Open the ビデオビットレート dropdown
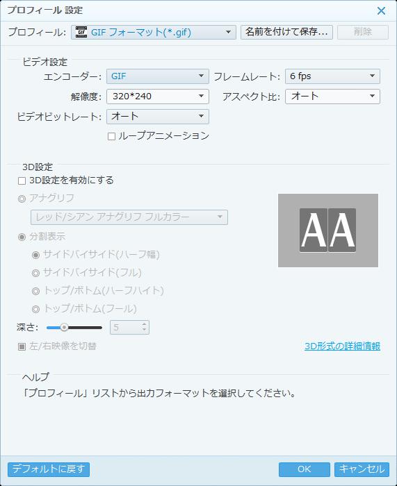The image size is (397, 486). (x=158, y=117)
